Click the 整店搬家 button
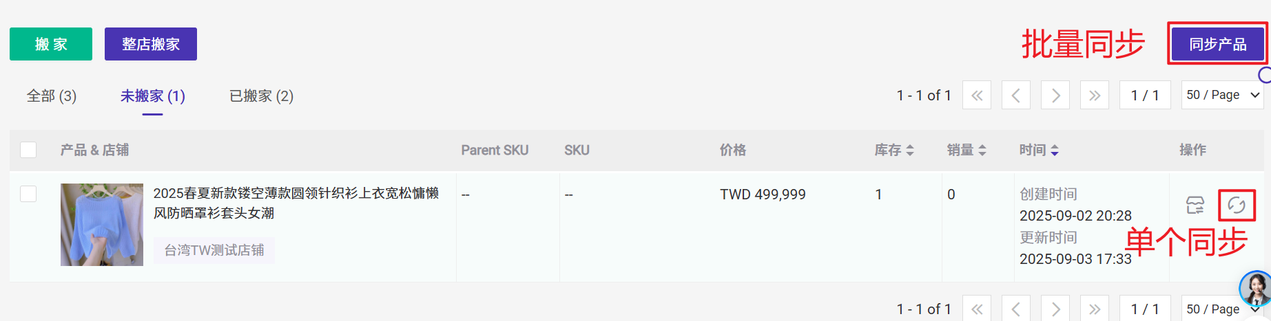The image size is (1271, 321). (151, 44)
